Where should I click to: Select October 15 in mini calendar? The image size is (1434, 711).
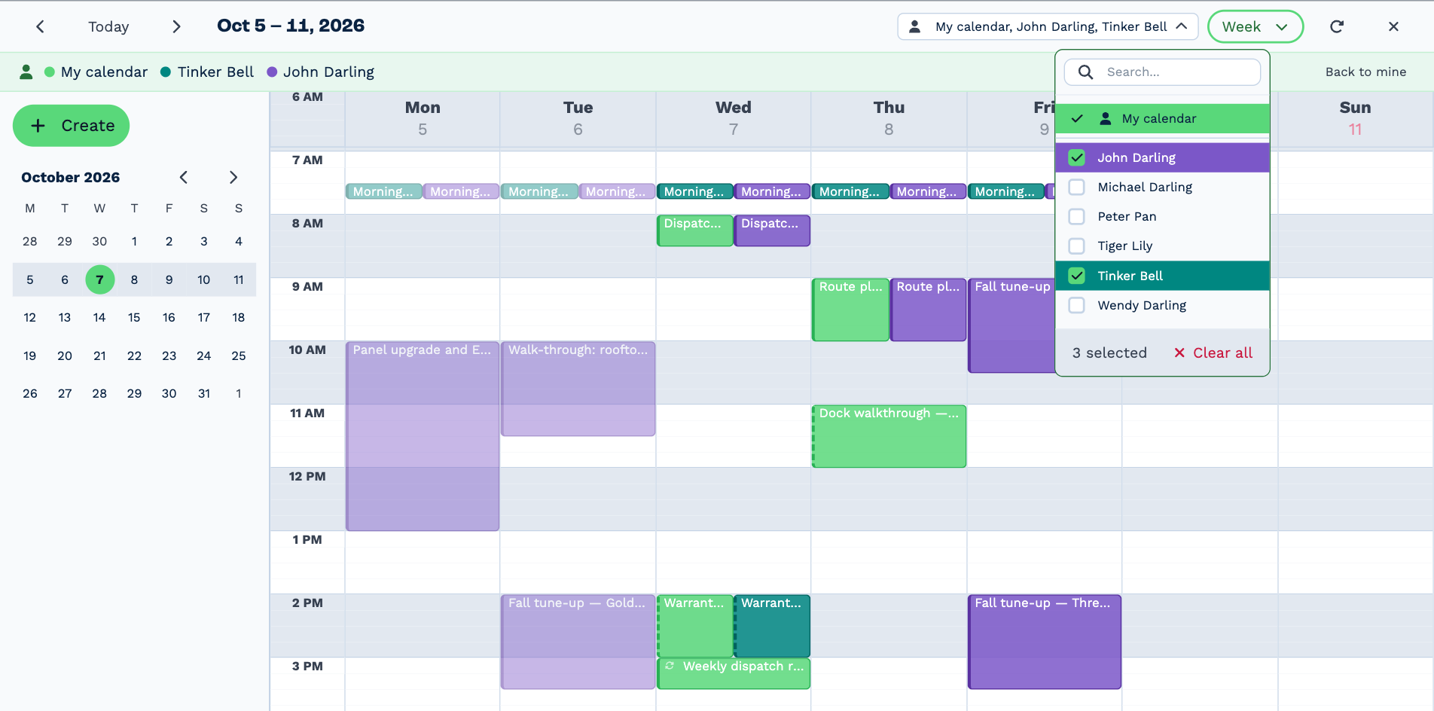click(134, 317)
